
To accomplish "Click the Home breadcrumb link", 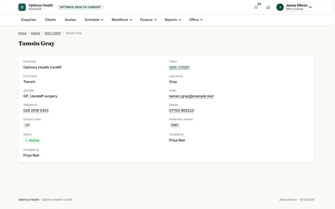I will point(22,33).
